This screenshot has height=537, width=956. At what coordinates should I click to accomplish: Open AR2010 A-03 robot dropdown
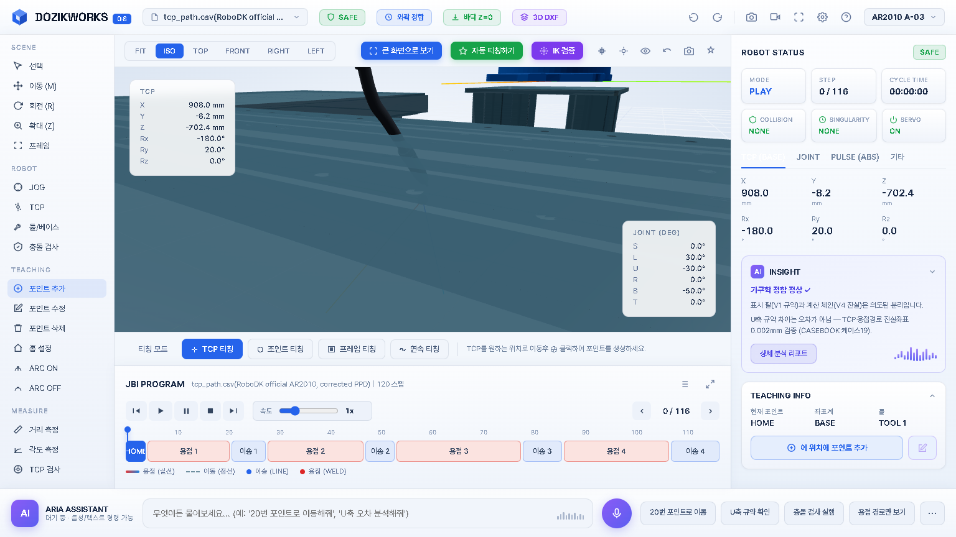point(904,17)
